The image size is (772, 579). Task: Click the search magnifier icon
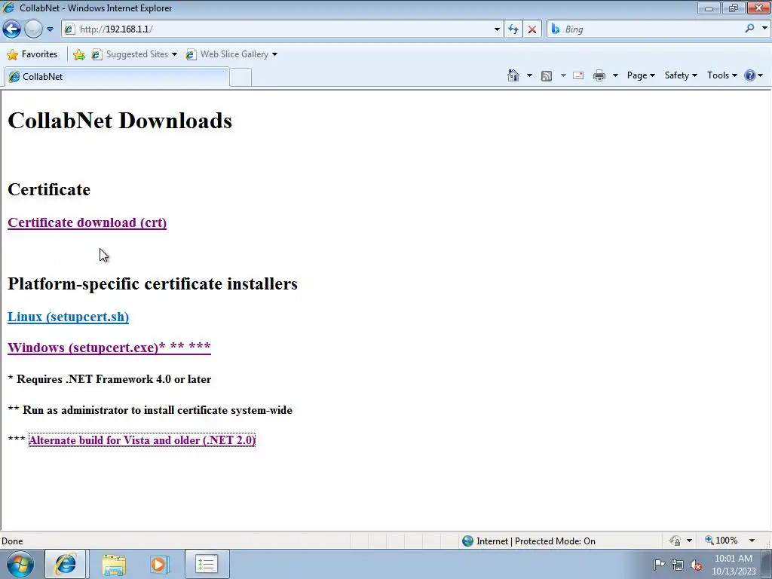(x=749, y=29)
